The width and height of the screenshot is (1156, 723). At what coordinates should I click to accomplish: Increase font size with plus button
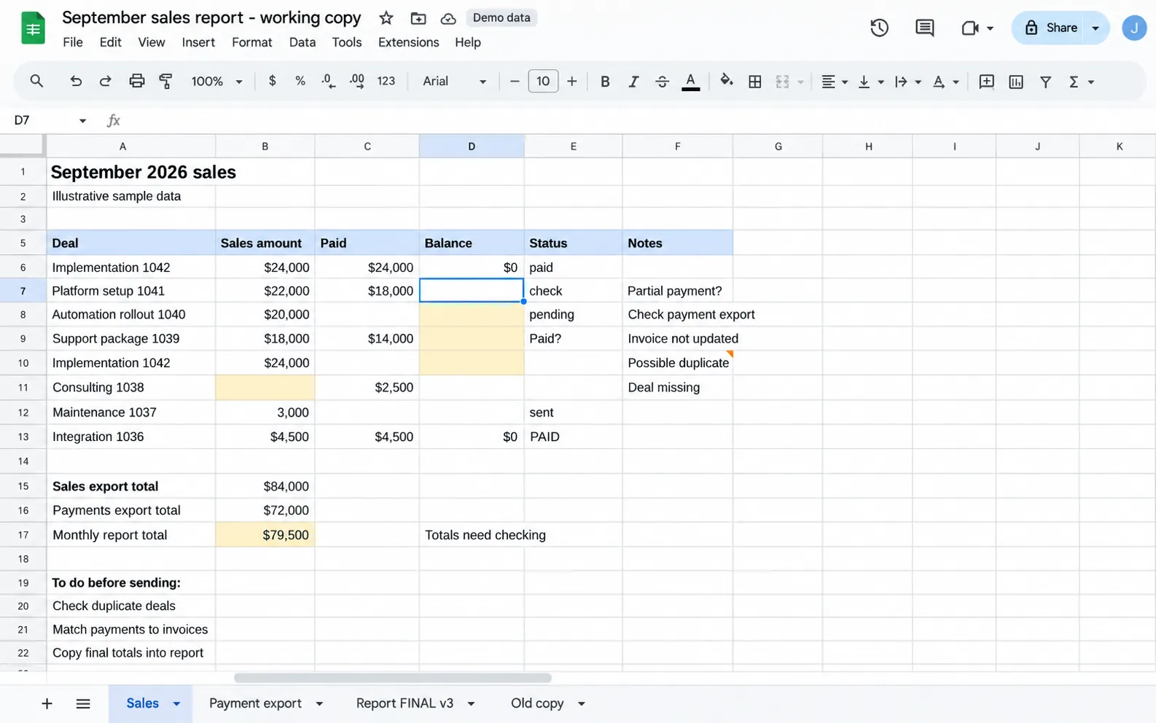tap(572, 82)
